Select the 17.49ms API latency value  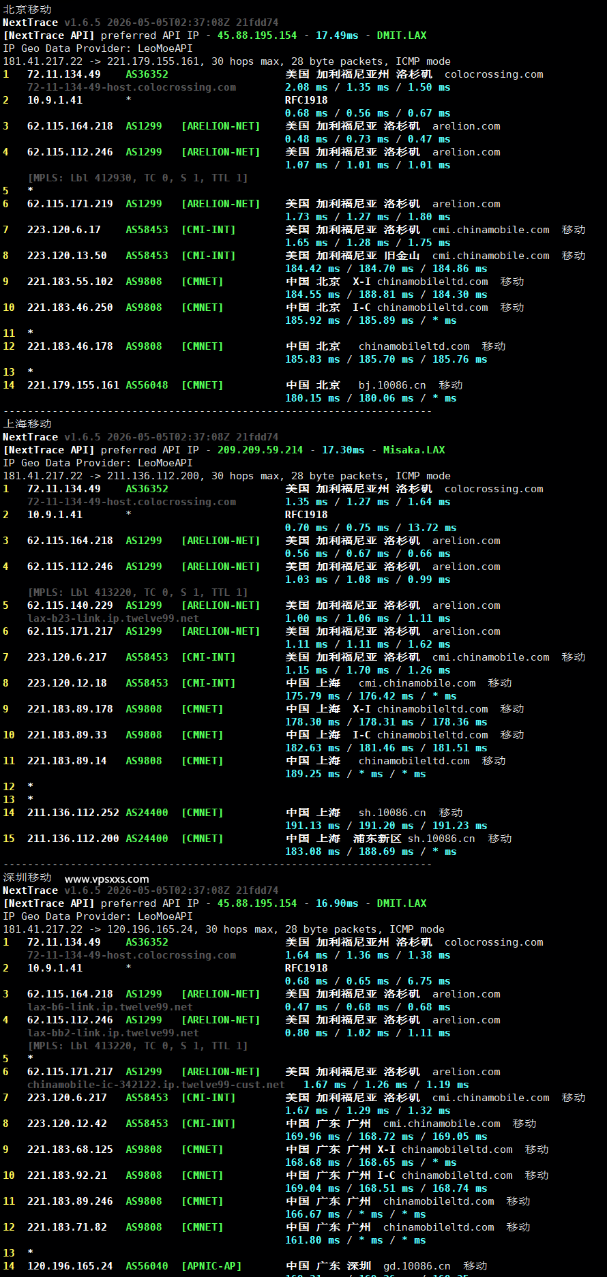(337, 35)
